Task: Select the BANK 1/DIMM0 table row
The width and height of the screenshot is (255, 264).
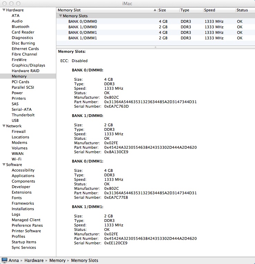Action: click(155, 27)
